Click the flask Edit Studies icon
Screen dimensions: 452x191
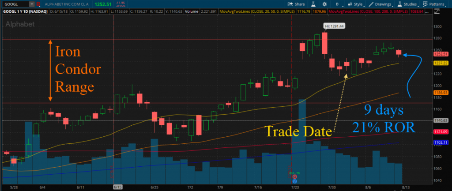(313, 4)
